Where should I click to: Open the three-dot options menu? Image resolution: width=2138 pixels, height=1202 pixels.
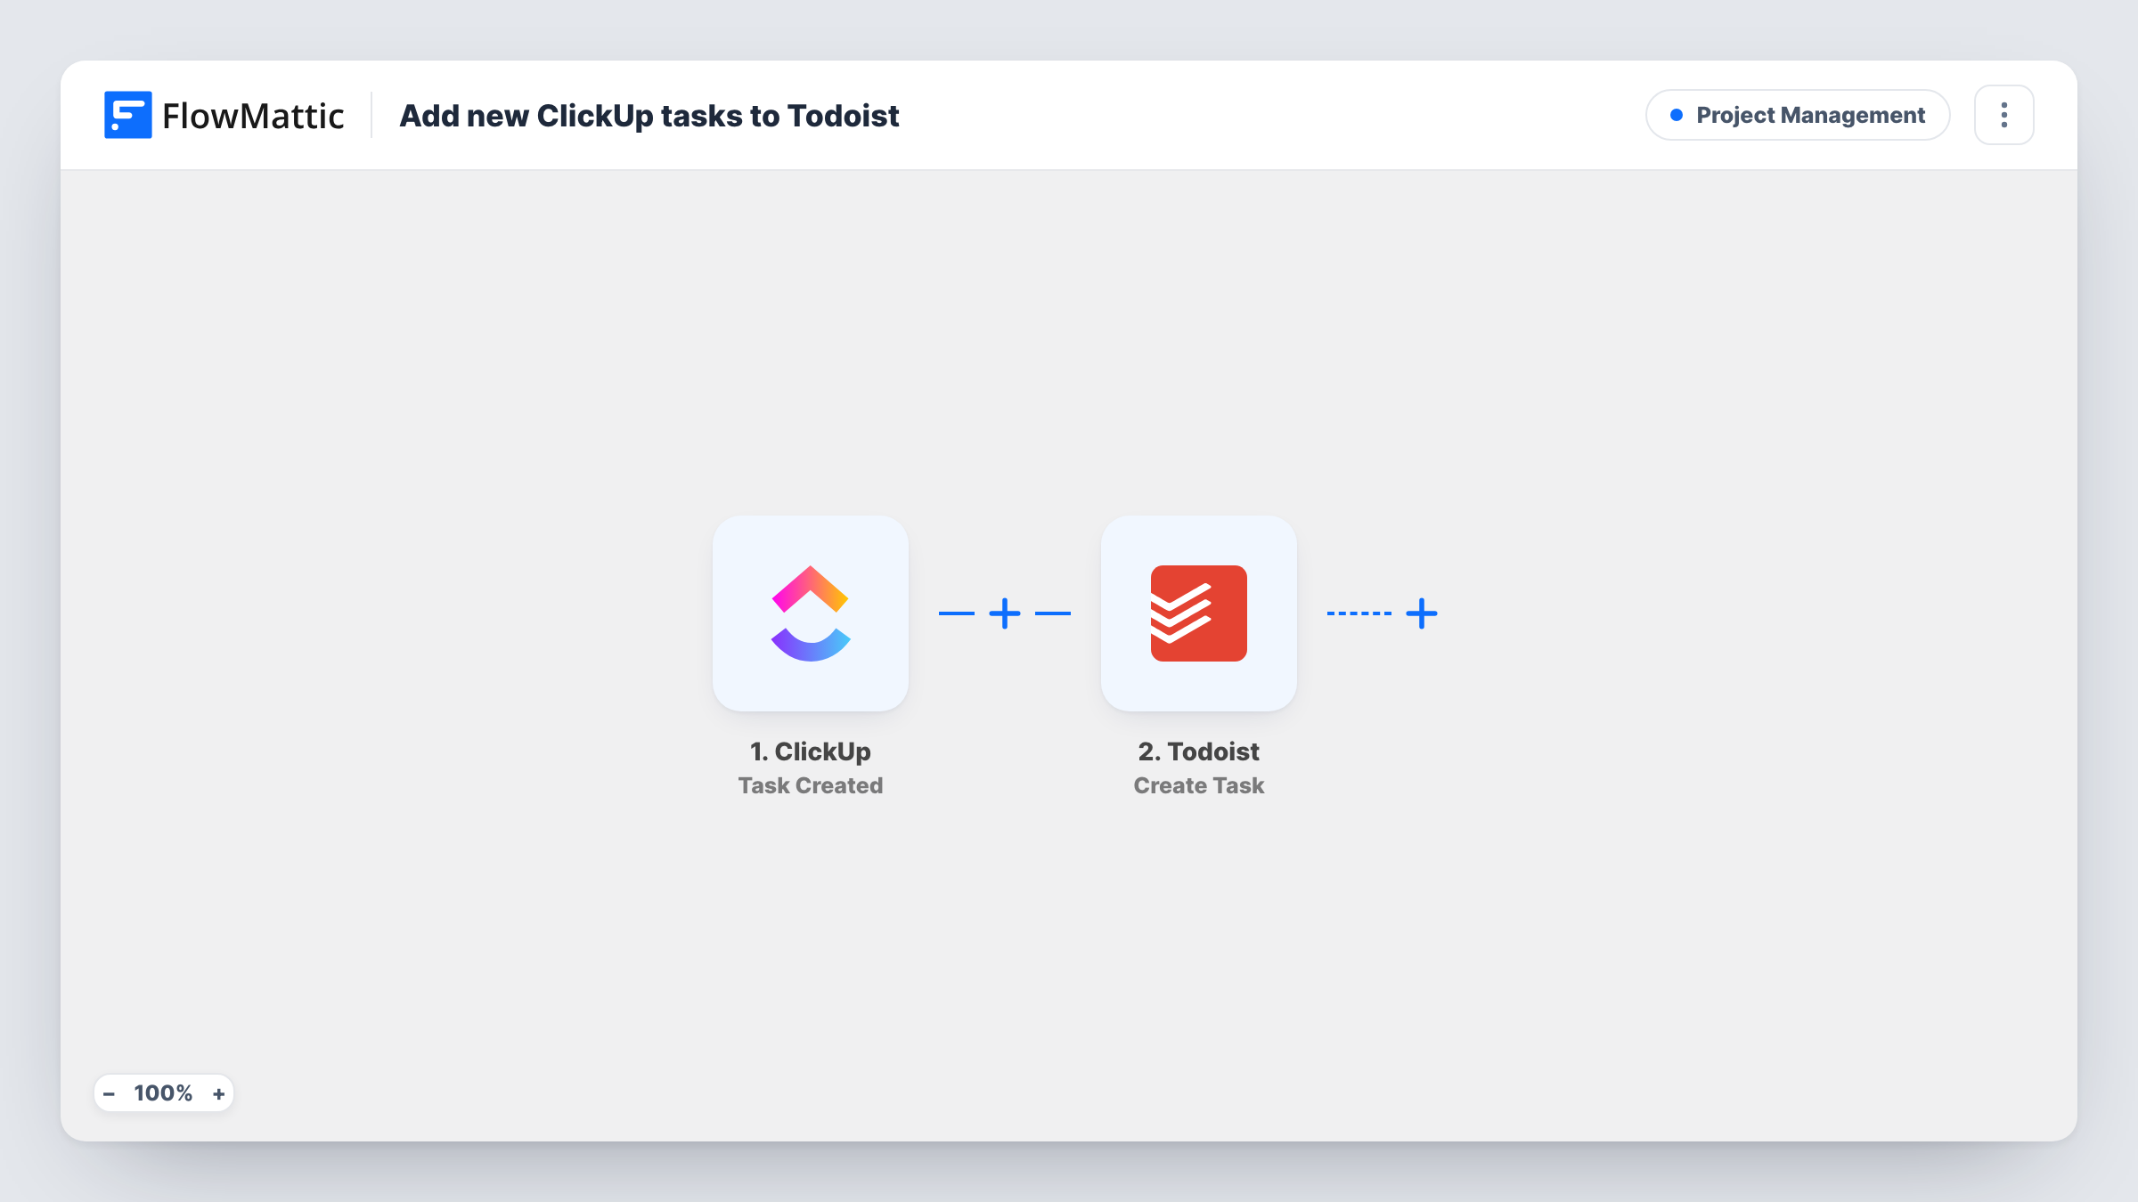[2004, 115]
